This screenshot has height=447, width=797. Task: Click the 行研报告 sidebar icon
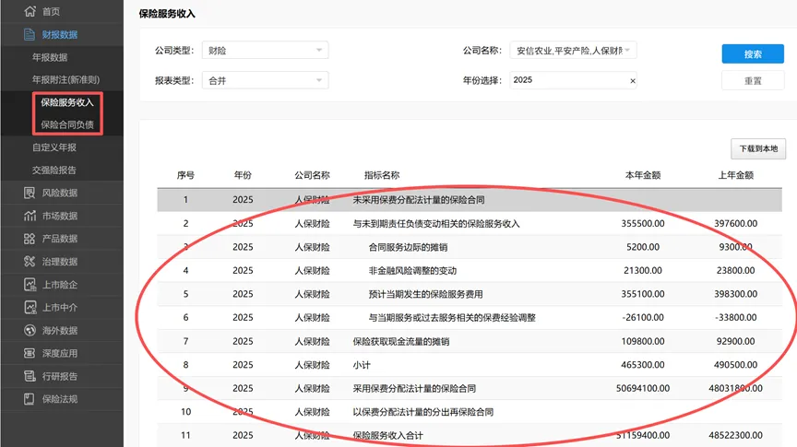pyautogui.click(x=30, y=376)
